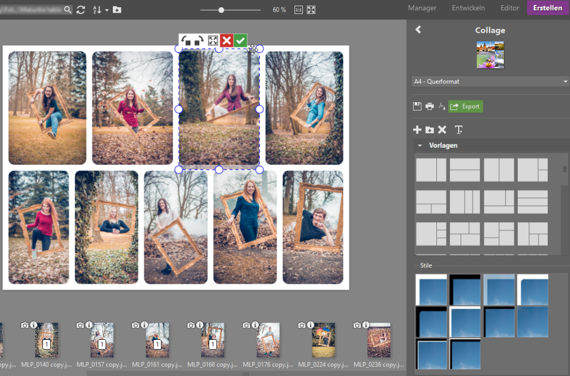Open the A4 - Querformat dropdown
The height and width of the screenshot is (376, 570).
click(x=490, y=82)
